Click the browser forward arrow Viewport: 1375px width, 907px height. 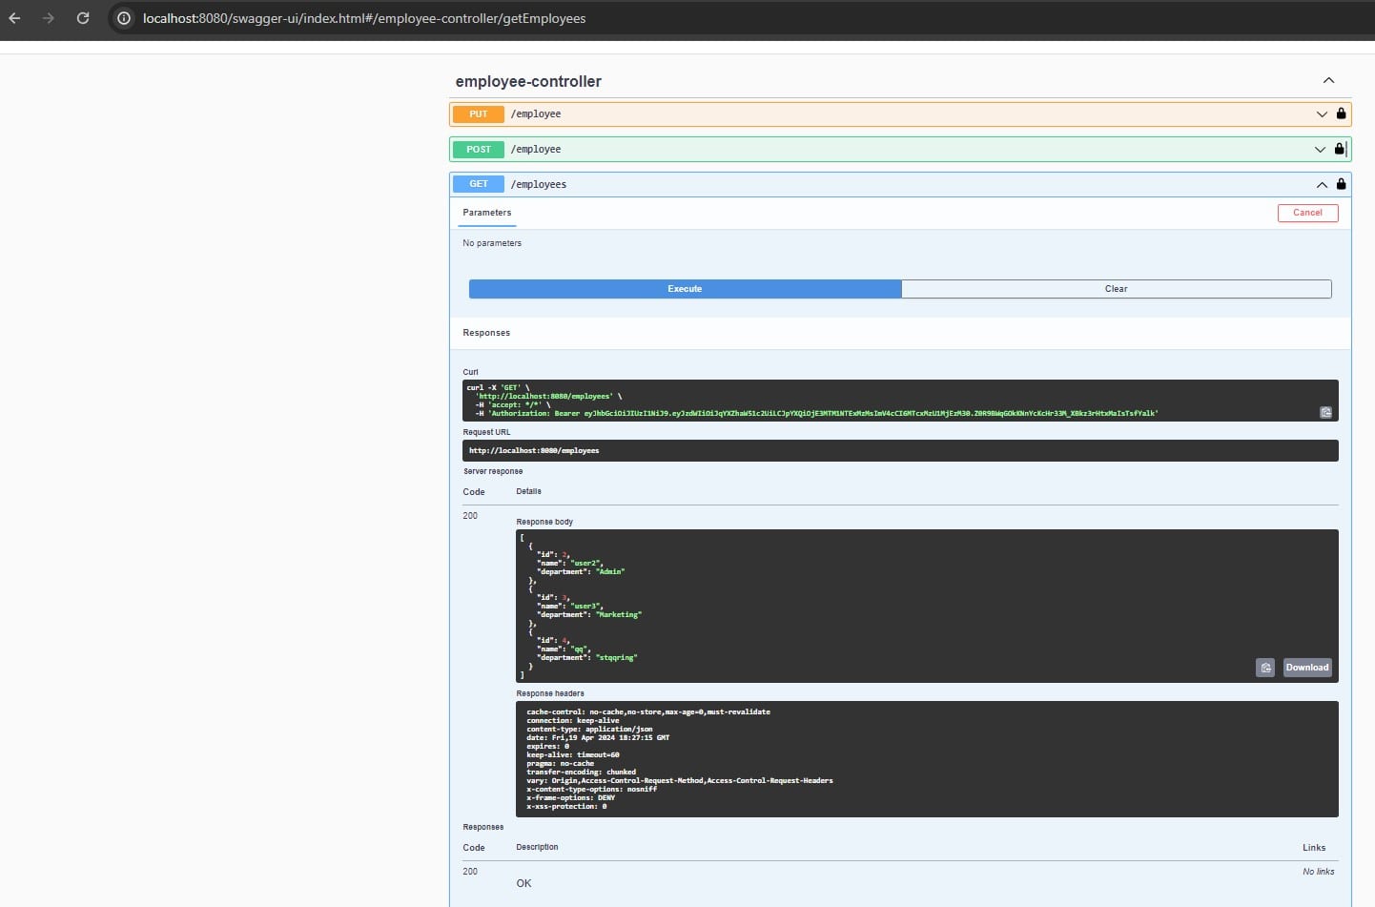click(x=49, y=18)
